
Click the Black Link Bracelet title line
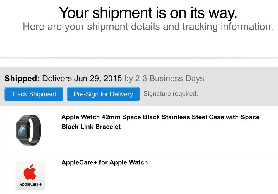[91, 127]
